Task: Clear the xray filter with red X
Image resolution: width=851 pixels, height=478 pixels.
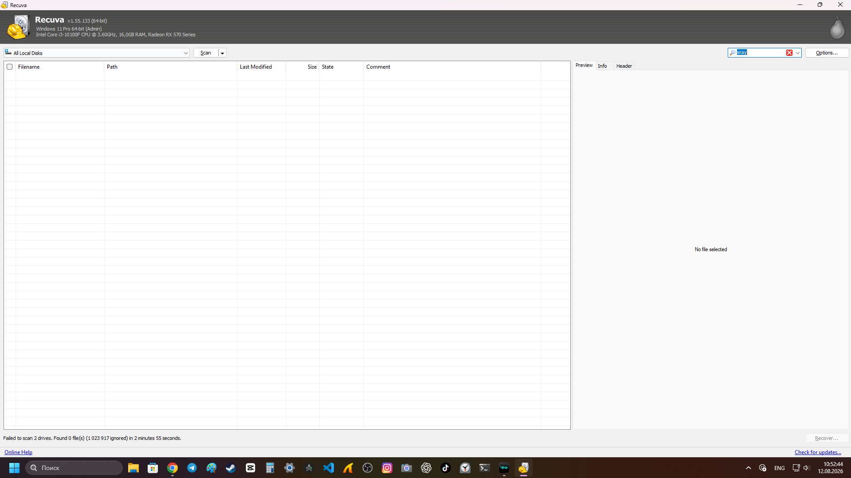Action: (789, 53)
